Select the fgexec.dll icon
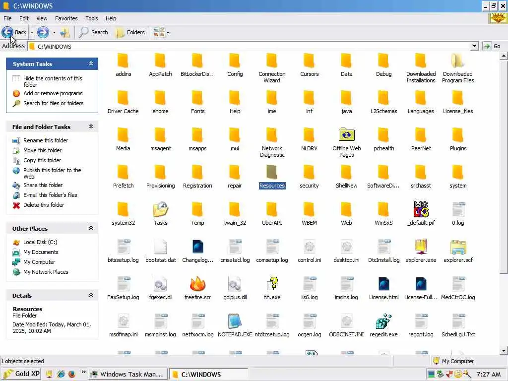Screen dimensions: 508x381 [x=160, y=283]
